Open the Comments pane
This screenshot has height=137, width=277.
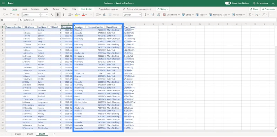pos(268,9)
